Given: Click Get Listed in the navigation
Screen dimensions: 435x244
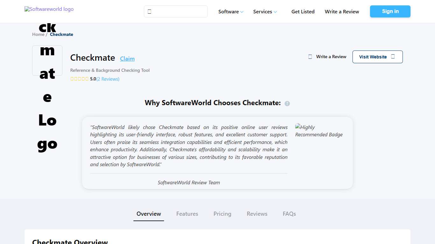Looking at the screenshot, I should click(303, 11).
